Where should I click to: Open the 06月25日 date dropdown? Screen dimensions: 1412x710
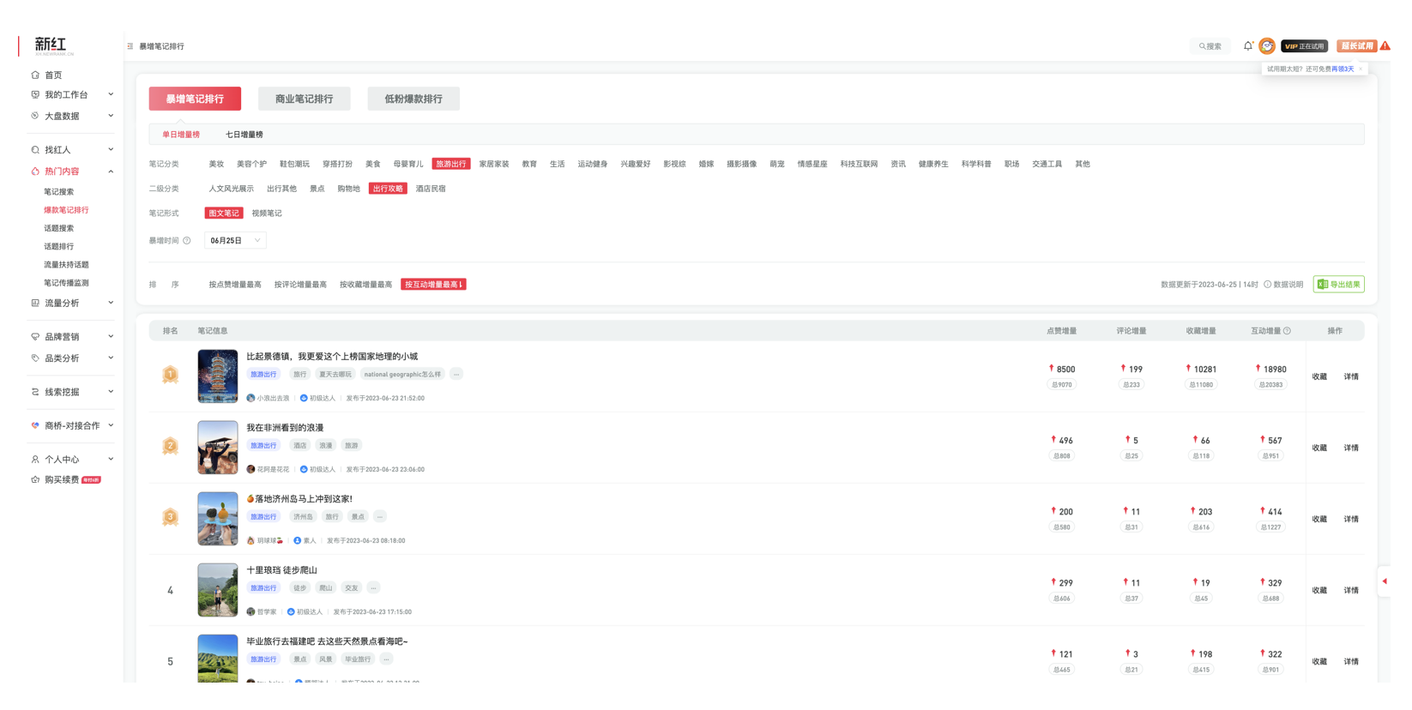click(x=235, y=241)
